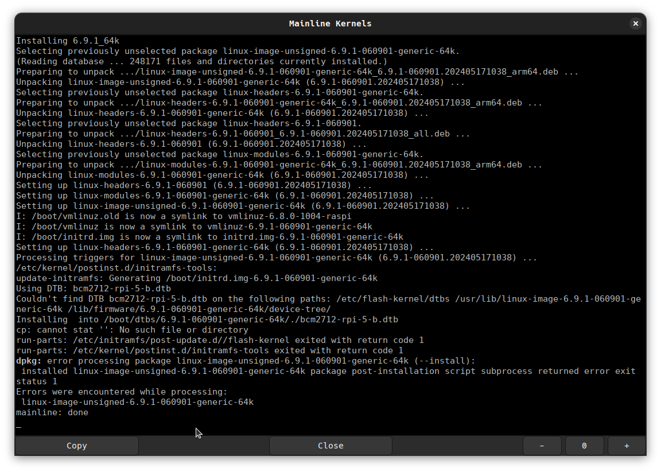This screenshot has height=472, width=661.
Task: Click the "Couldn't find DTB" error line
Action: click(328, 304)
